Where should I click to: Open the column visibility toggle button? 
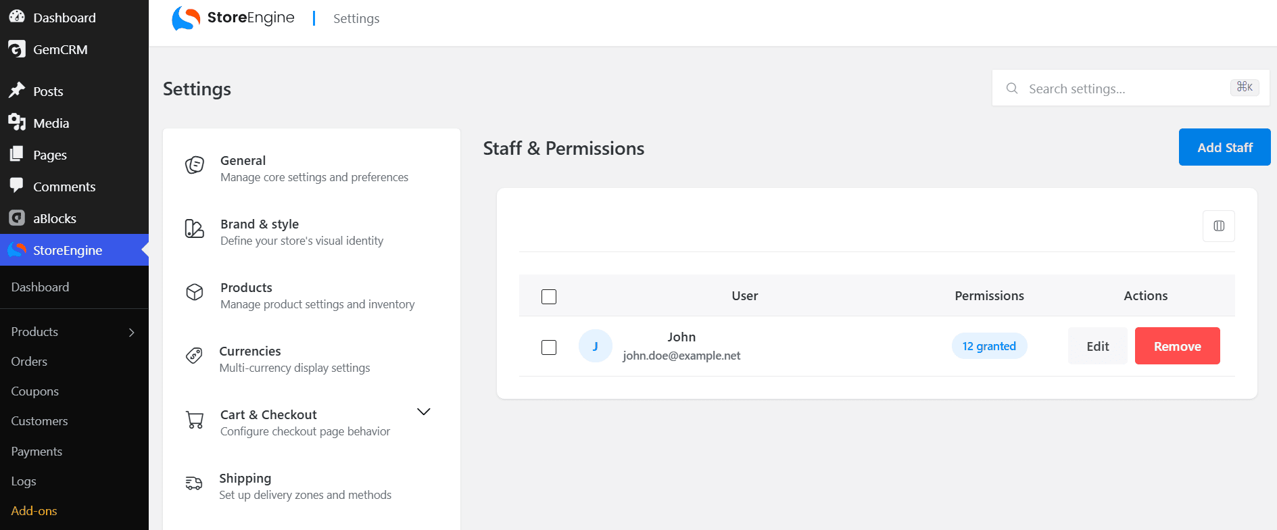(x=1219, y=226)
